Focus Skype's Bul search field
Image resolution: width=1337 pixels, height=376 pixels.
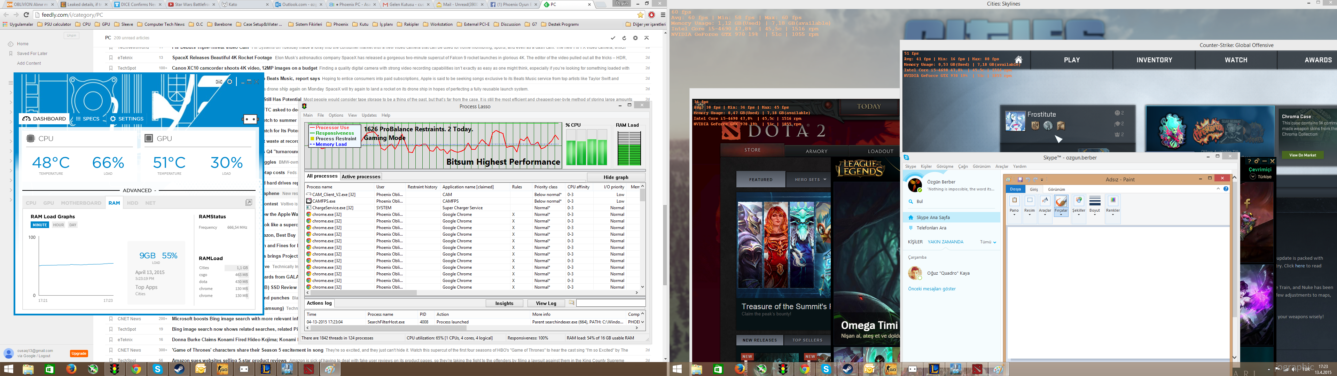[x=951, y=202]
